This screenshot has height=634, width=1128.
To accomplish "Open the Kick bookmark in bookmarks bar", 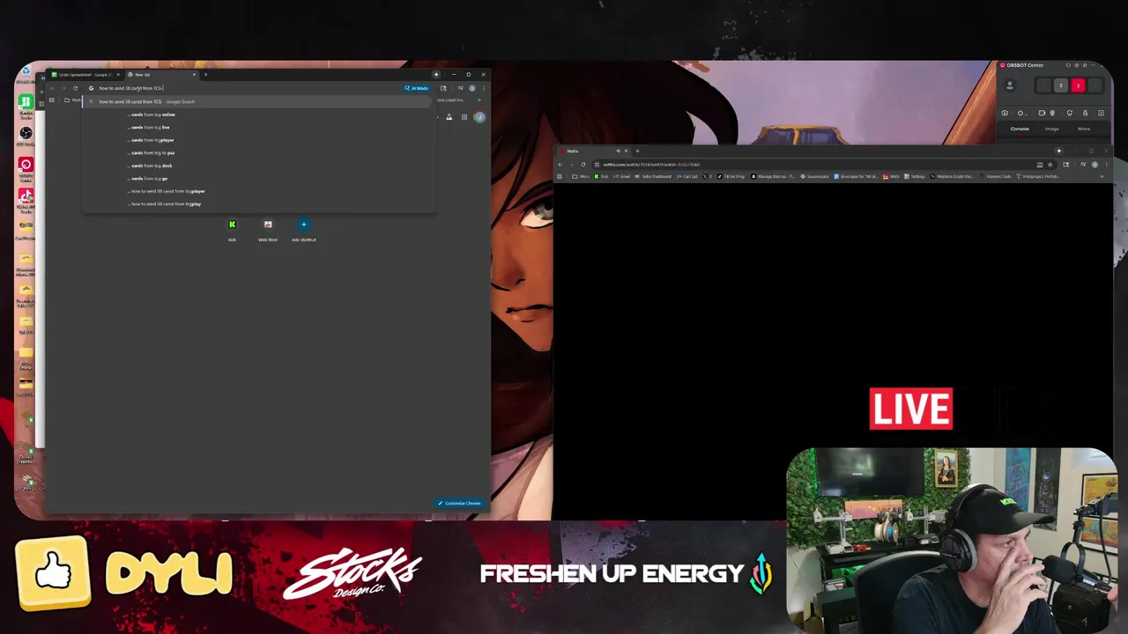I will coord(600,176).
